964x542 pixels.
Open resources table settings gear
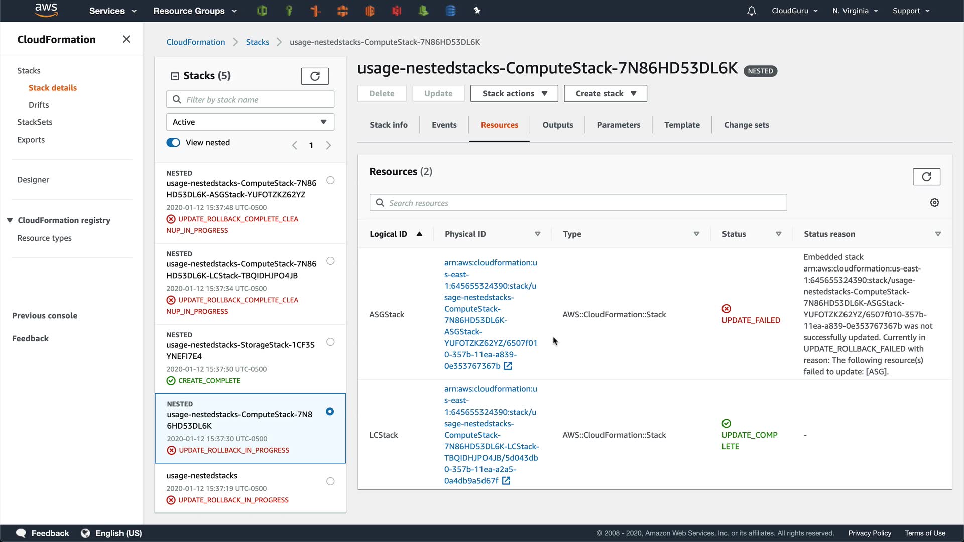coord(934,203)
